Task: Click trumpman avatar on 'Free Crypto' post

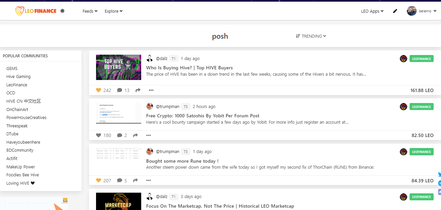Action: [150, 106]
